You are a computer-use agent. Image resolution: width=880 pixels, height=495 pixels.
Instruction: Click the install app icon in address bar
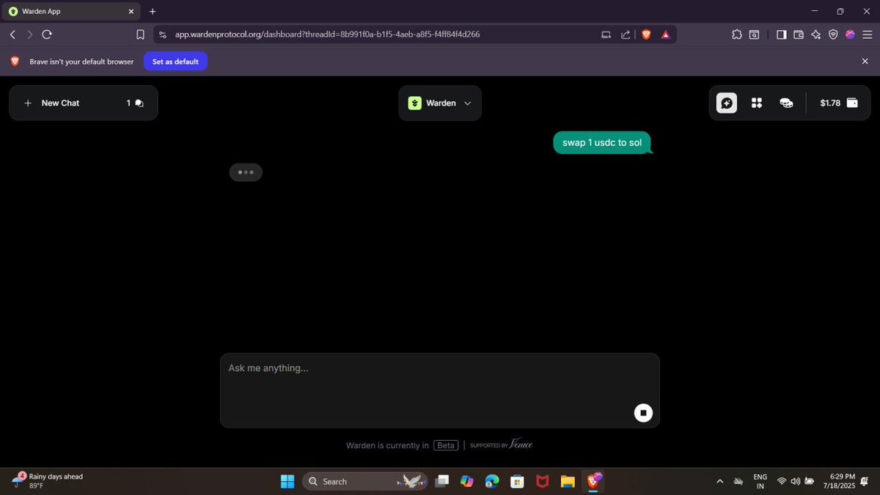pyautogui.click(x=606, y=34)
